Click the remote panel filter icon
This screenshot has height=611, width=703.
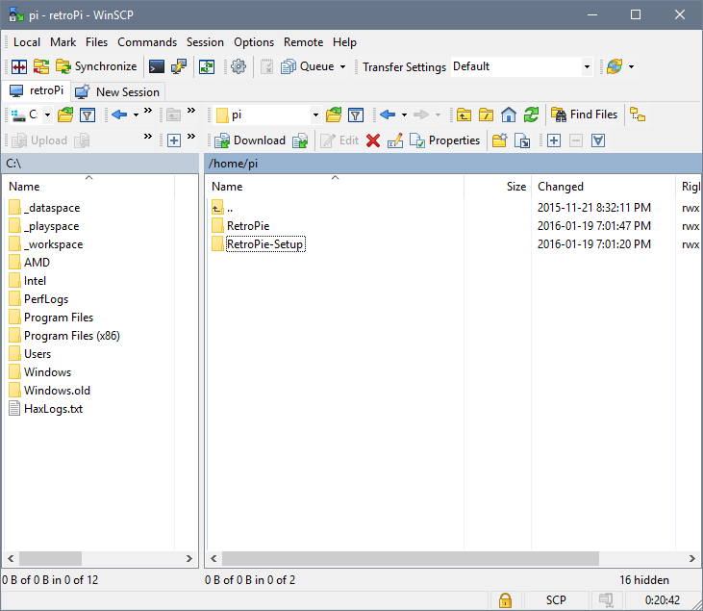coord(356,115)
